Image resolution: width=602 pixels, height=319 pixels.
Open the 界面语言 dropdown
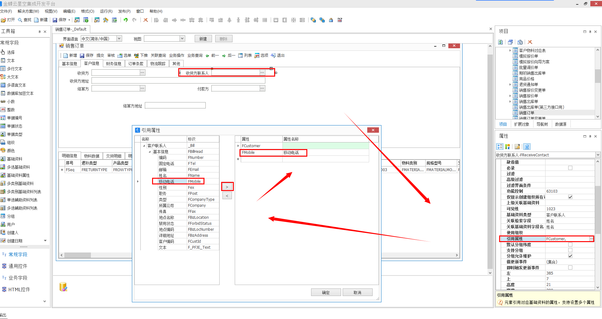click(119, 38)
